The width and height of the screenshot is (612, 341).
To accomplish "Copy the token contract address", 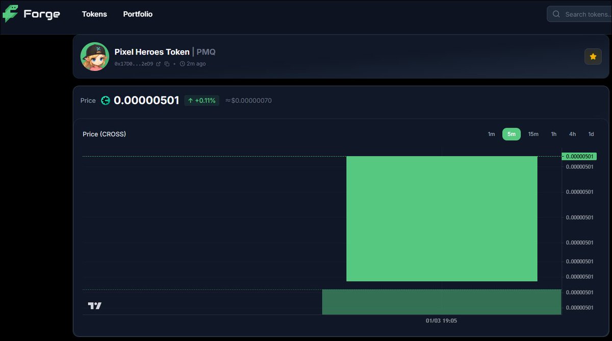I will click(x=167, y=64).
